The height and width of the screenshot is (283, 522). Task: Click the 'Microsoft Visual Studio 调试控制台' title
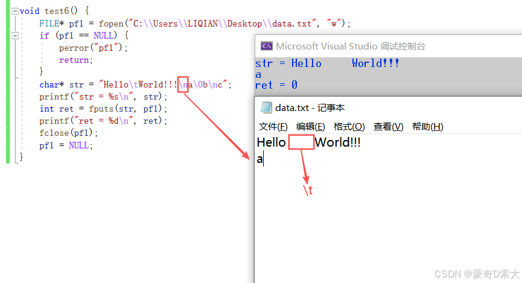pyautogui.click(x=351, y=46)
